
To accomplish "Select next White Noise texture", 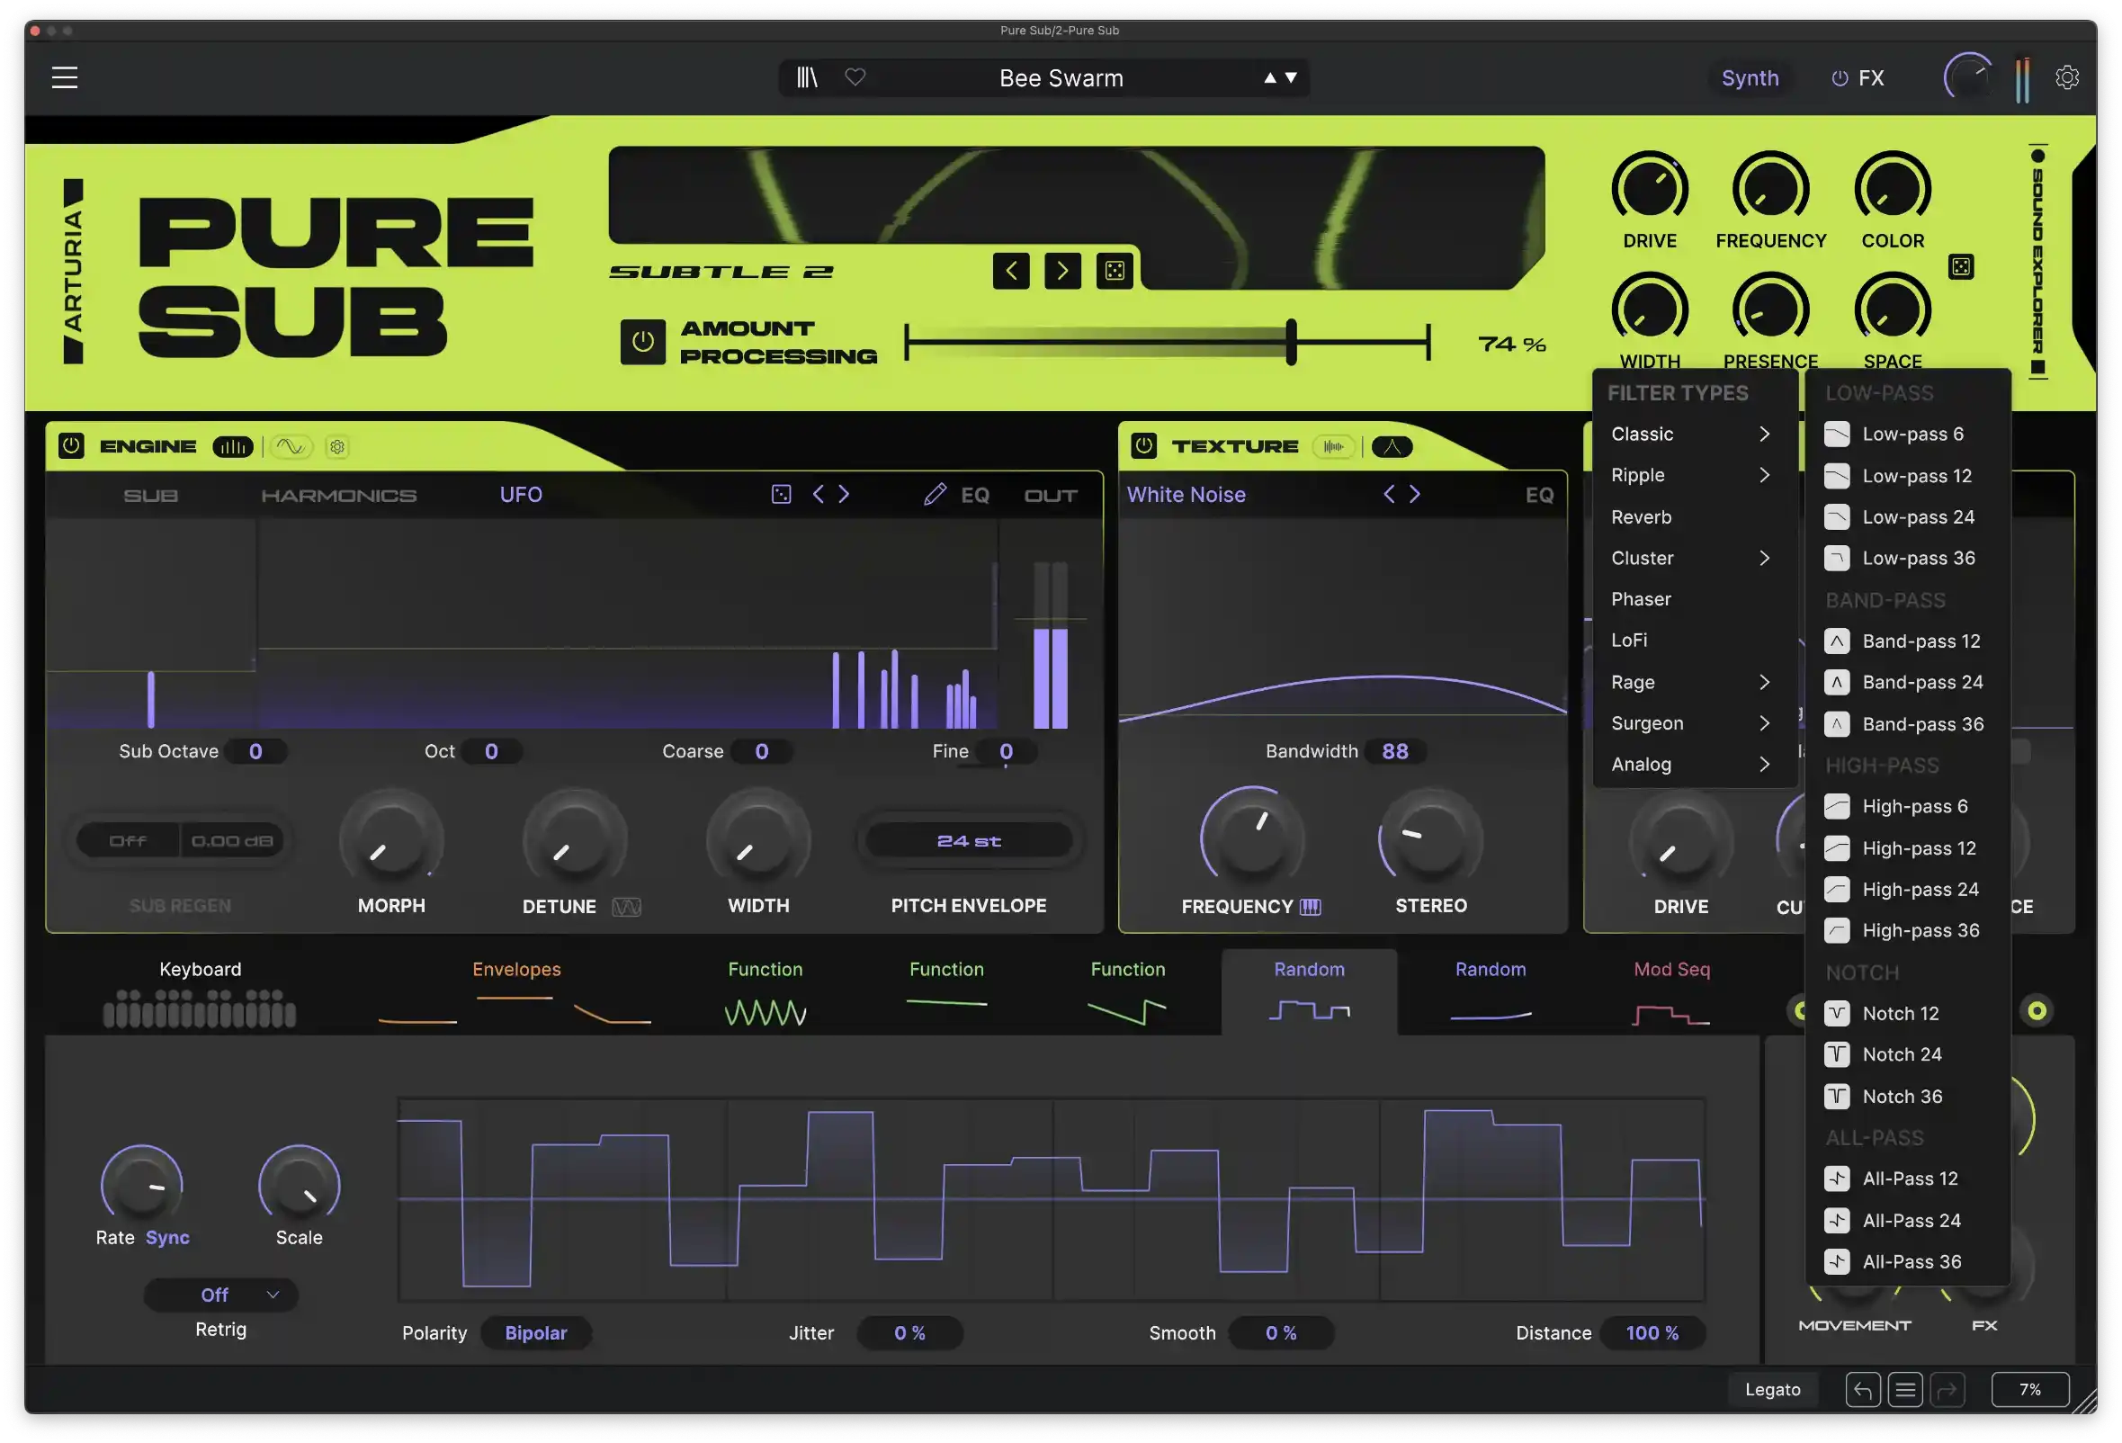I will point(1415,494).
